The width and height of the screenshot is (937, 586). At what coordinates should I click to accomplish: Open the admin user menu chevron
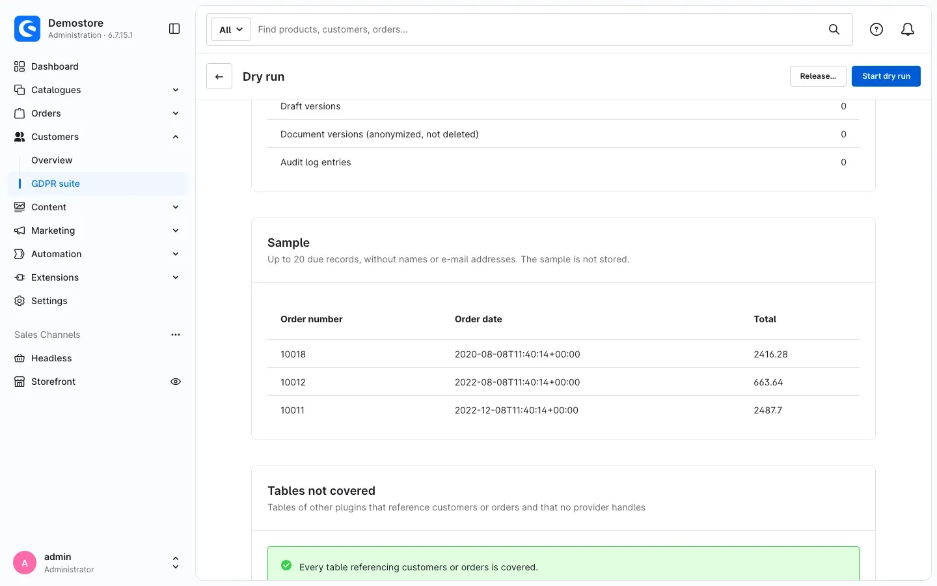click(176, 563)
